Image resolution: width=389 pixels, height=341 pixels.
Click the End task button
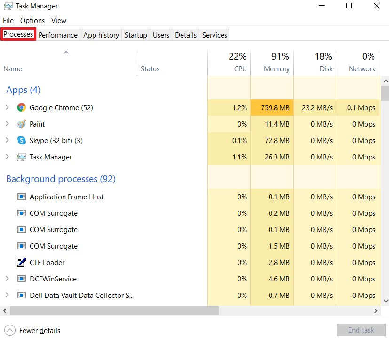[x=361, y=330]
